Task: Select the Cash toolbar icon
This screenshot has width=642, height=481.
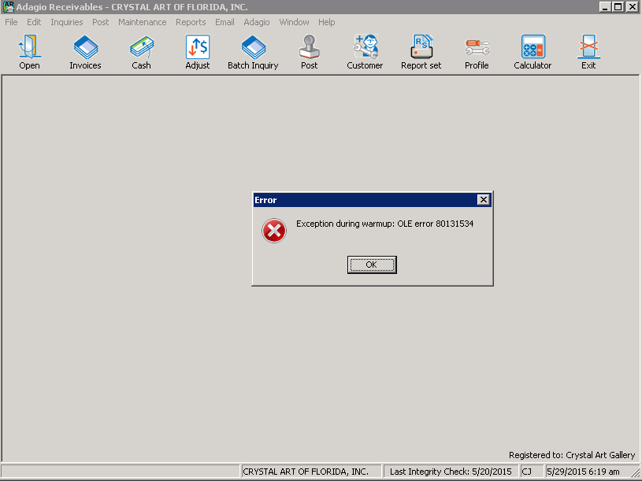Action: tap(141, 48)
